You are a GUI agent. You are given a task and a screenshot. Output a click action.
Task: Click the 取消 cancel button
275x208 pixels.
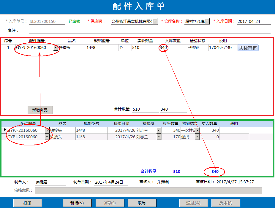(142, 203)
